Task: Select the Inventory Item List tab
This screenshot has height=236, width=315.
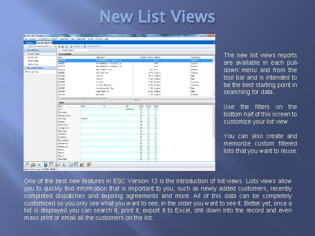Action: [44, 43]
